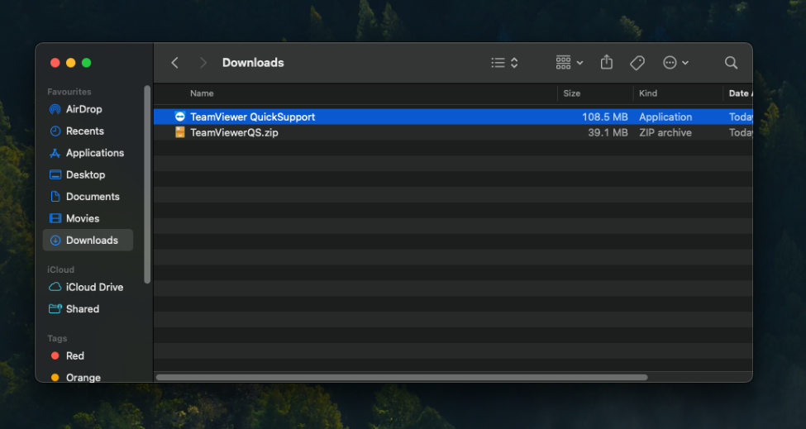Select the Movies film icon
Screen dimensions: 806x429
point(55,218)
